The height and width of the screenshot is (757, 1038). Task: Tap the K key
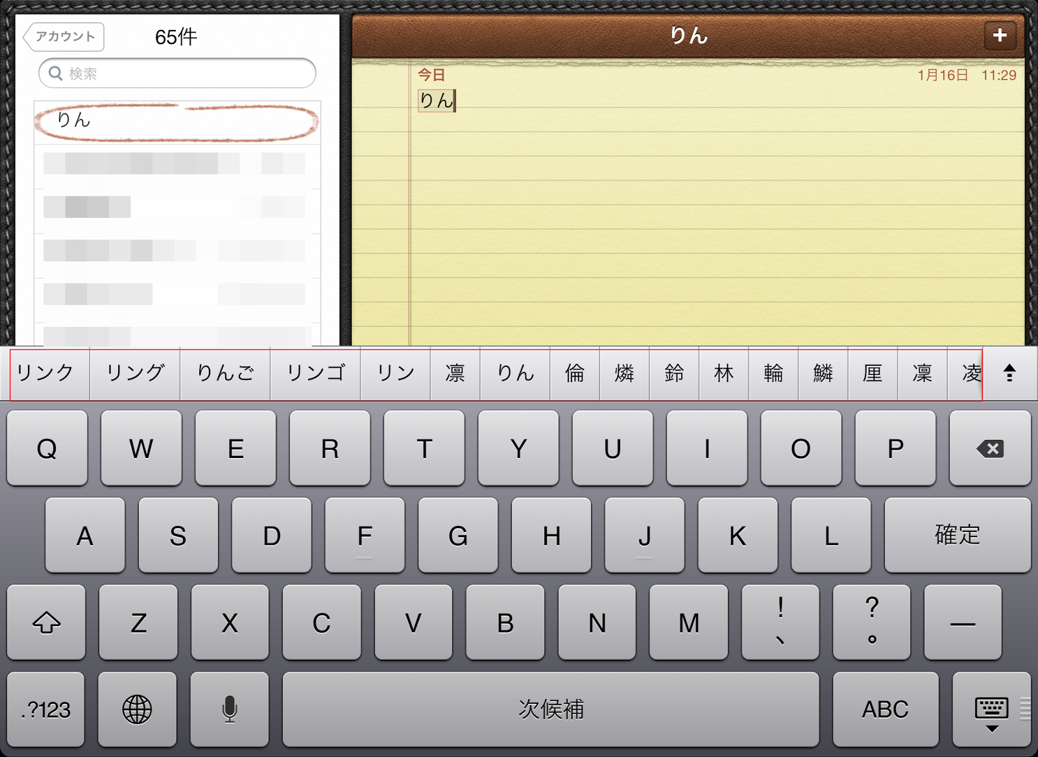pos(738,535)
